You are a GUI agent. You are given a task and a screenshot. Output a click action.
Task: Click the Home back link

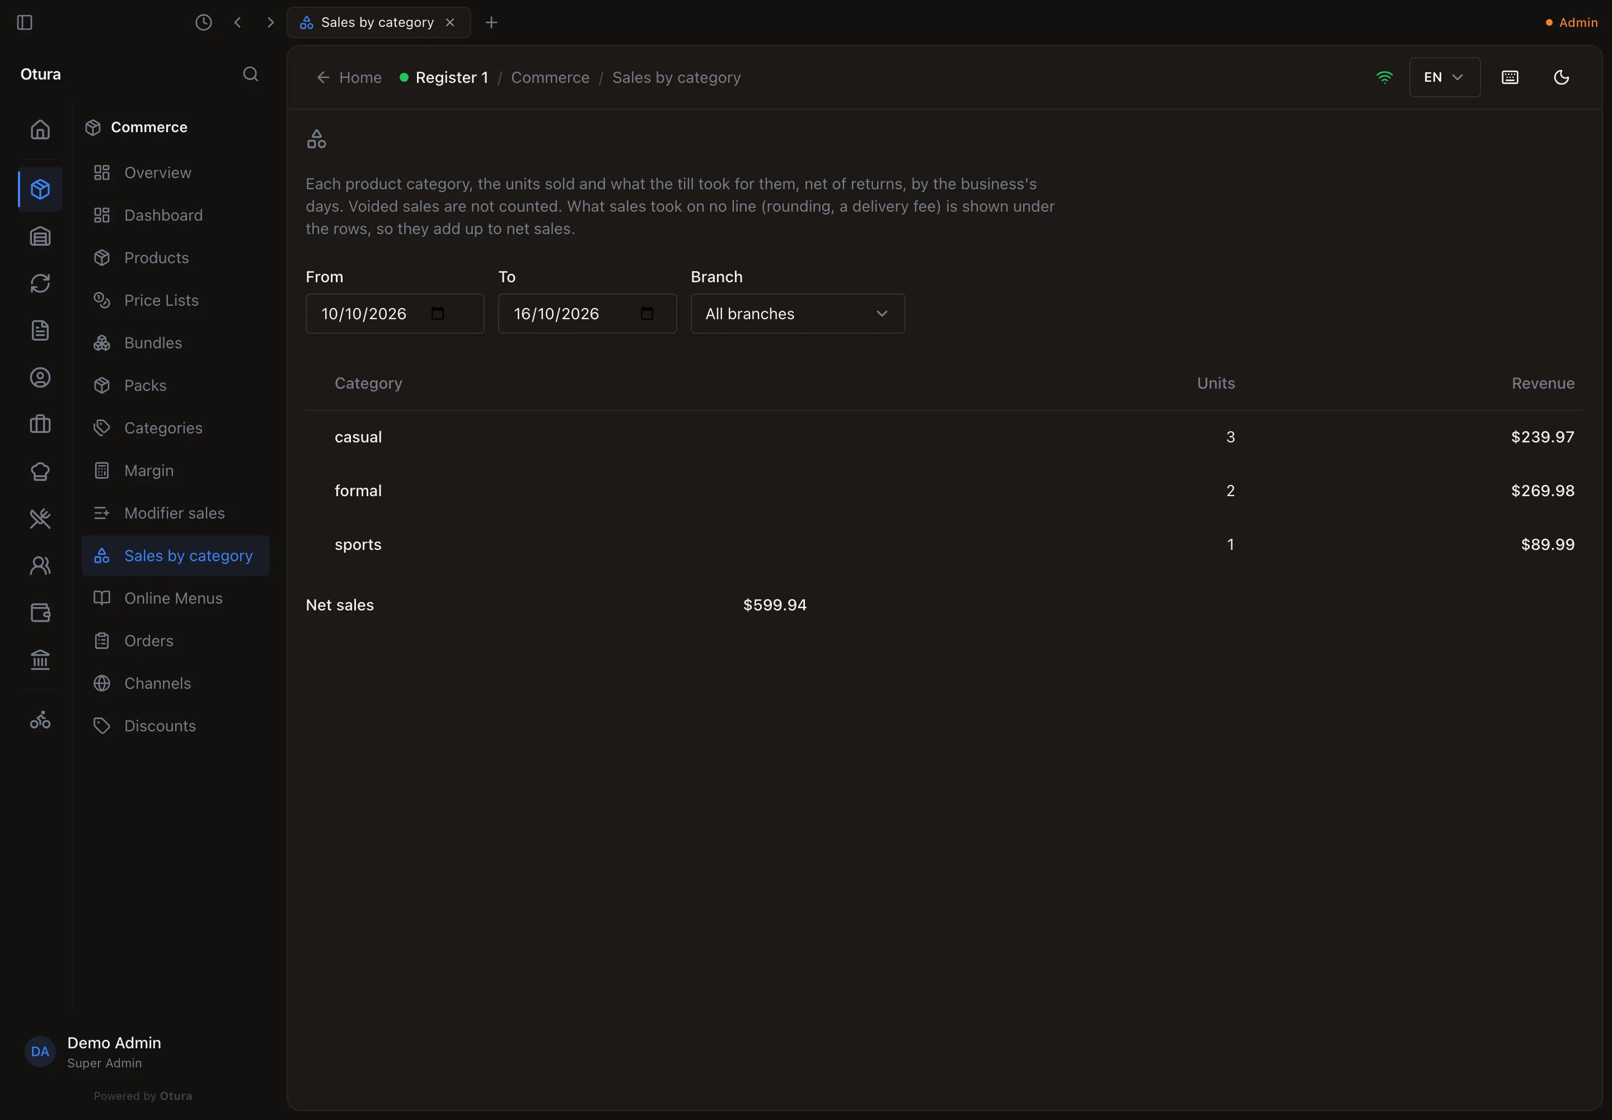pos(349,77)
